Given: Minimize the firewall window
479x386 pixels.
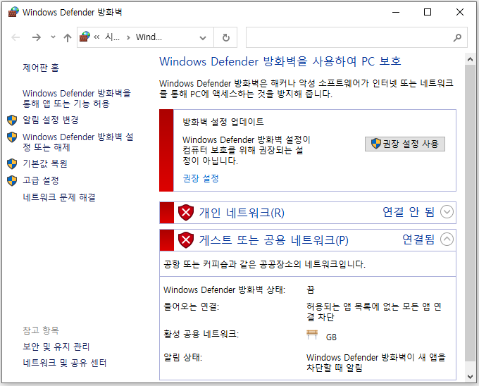Looking at the screenshot, I should pyautogui.click(x=396, y=12).
